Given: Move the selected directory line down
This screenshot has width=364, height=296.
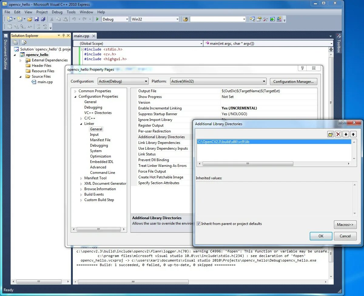Looking at the screenshot, I should pyautogui.click(x=346, y=134).
